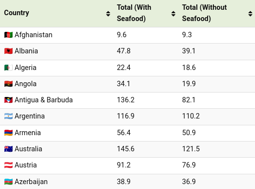Screen dimensions: 255x189
Task: Click the Australia flag icon
Action: [x=8, y=149]
